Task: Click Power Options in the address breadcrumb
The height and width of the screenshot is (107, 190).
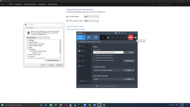Action: coord(42,4)
